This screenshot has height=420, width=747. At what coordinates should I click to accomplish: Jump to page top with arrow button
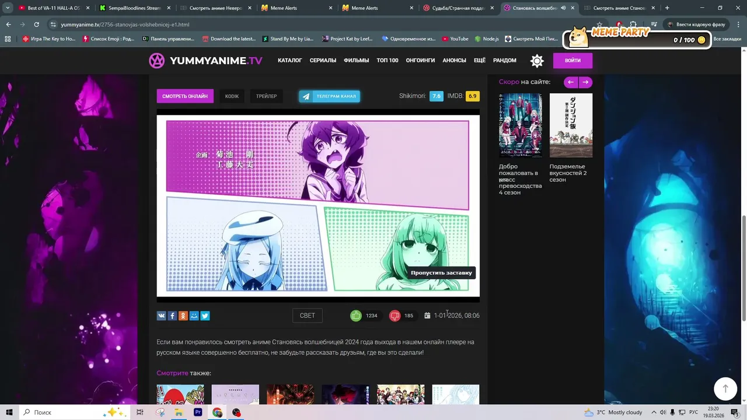725,388
